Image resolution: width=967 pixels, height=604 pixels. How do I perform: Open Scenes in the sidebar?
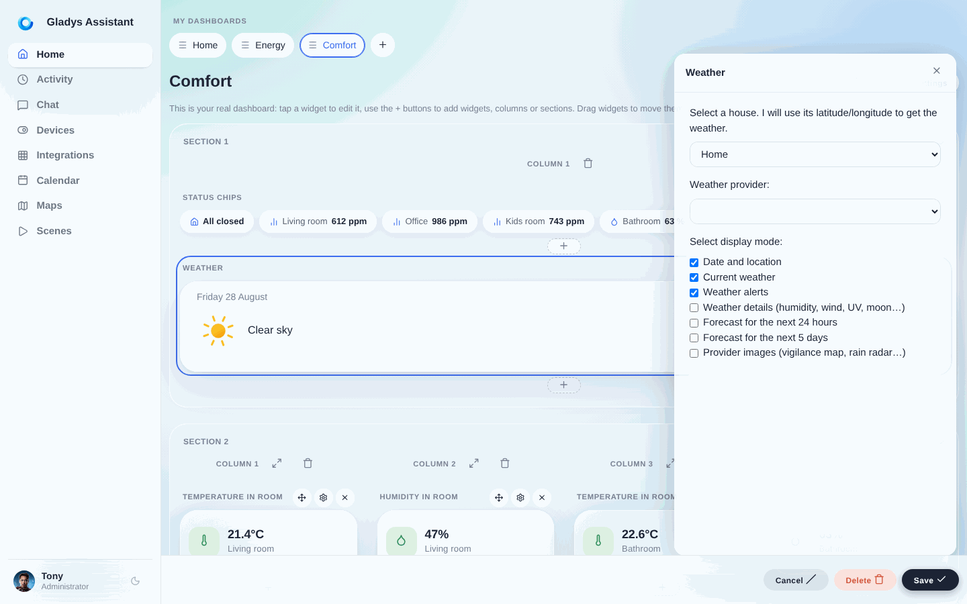80,231
